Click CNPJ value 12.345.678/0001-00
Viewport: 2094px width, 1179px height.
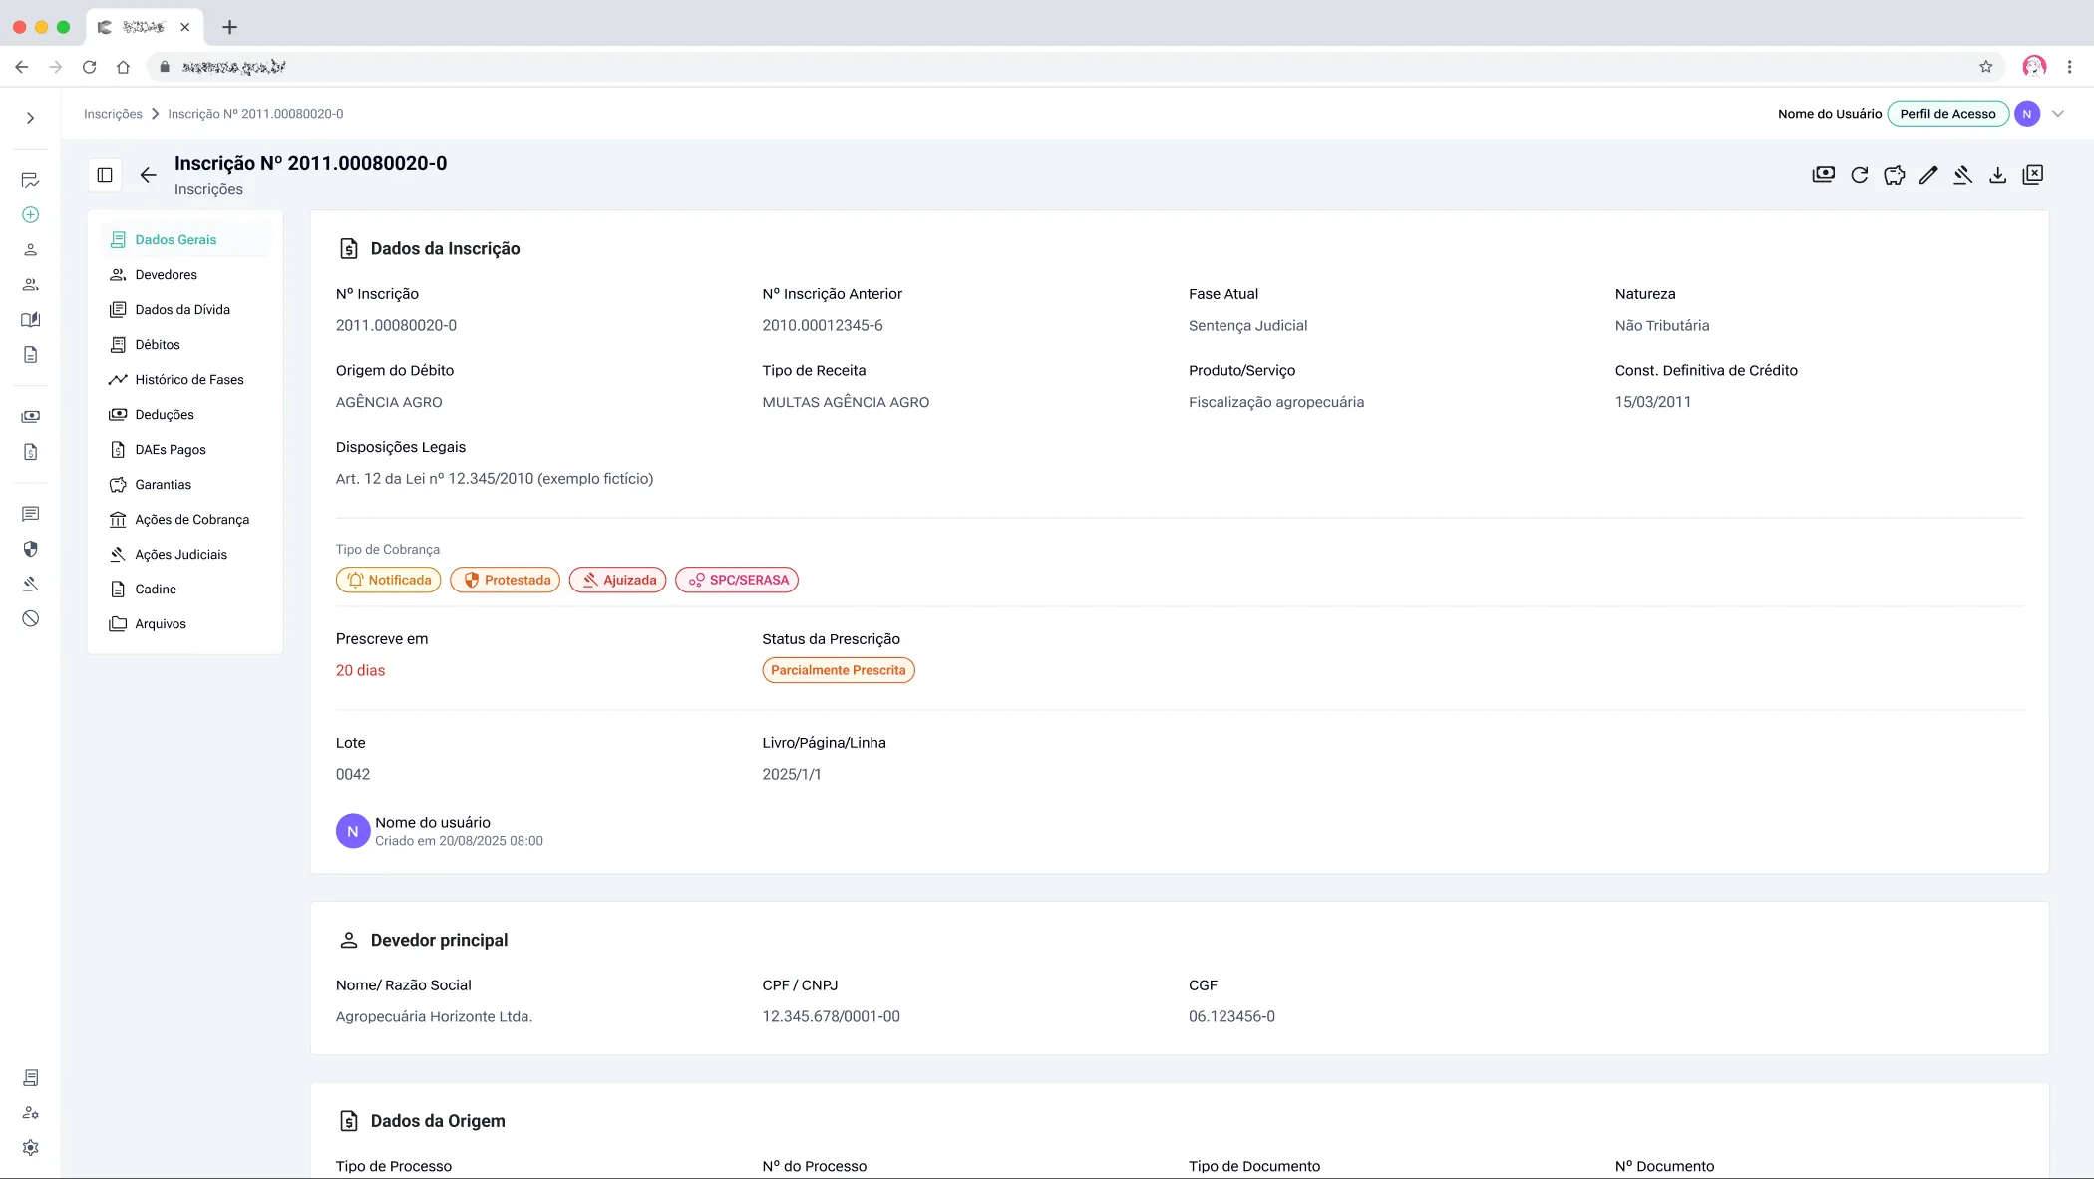[831, 1016]
